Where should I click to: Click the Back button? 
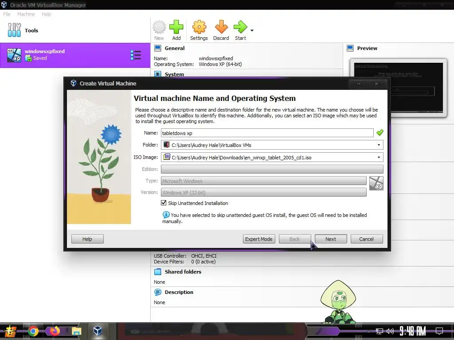(x=294, y=239)
